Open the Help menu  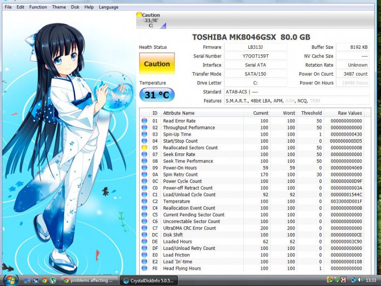click(89, 7)
